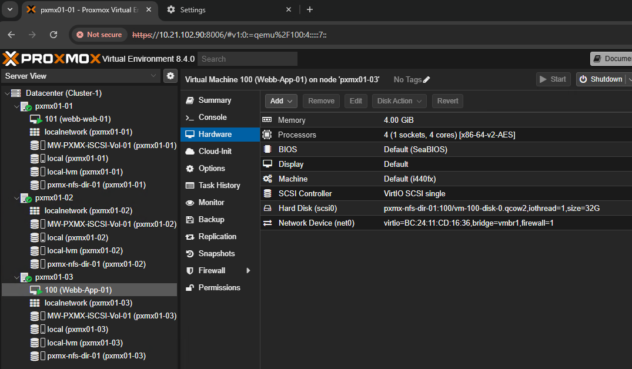Viewport: 632px width, 369px height.
Task: Open the Disk Action dropdown
Action: pos(399,100)
